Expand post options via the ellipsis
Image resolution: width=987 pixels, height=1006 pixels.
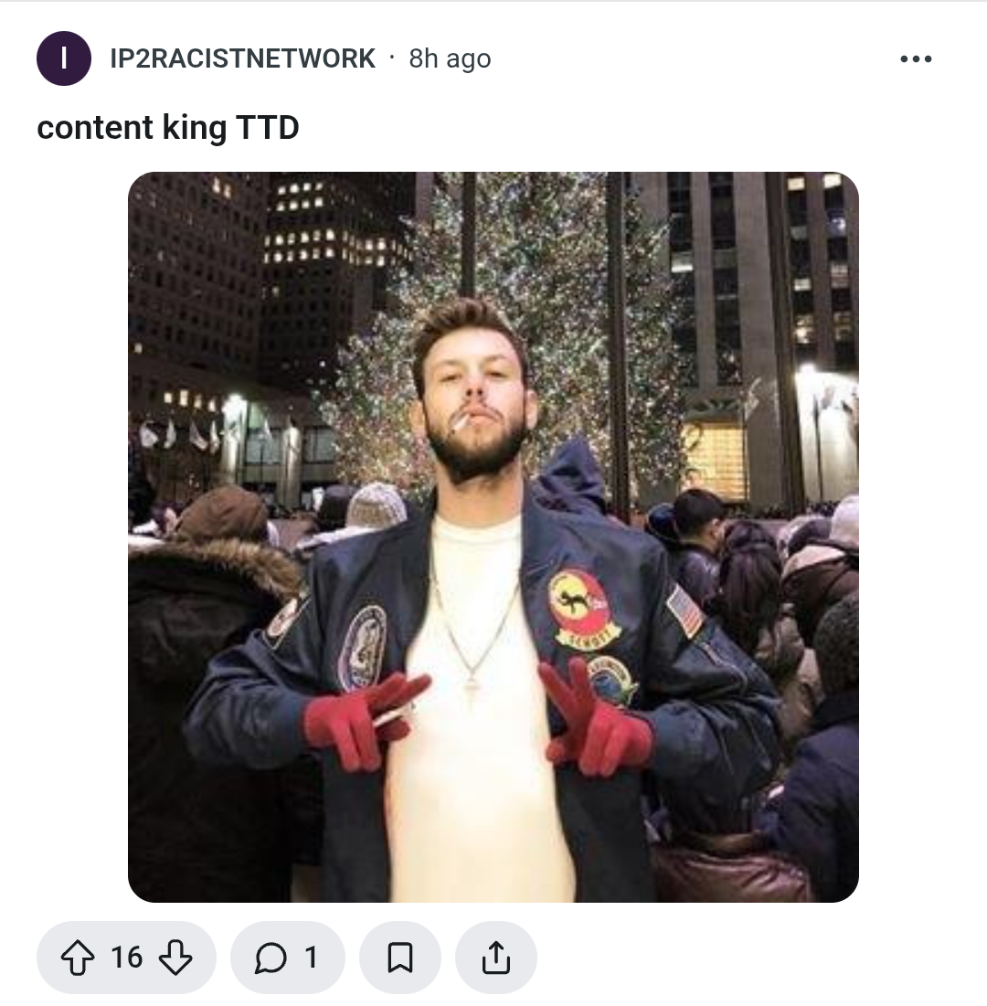pyautogui.click(x=916, y=59)
